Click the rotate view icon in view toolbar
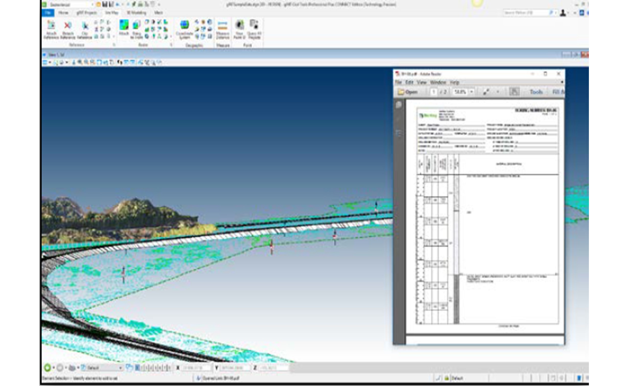The width and height of the screenshot is (628, 386). pyautogui.click(x=105, y=62)
